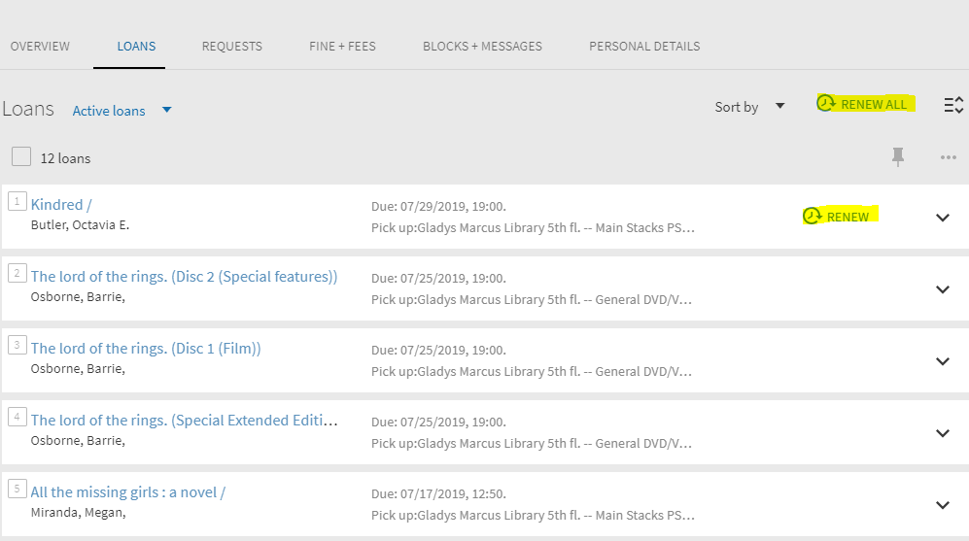Image resolution: width=969 pixels, height=541 pixels.
Task: Click the pin icon above loans list
Action: 898,157
